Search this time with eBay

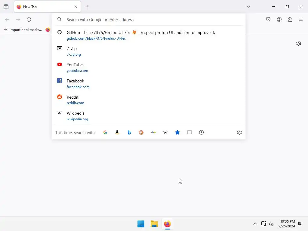[x=153, y=132]
